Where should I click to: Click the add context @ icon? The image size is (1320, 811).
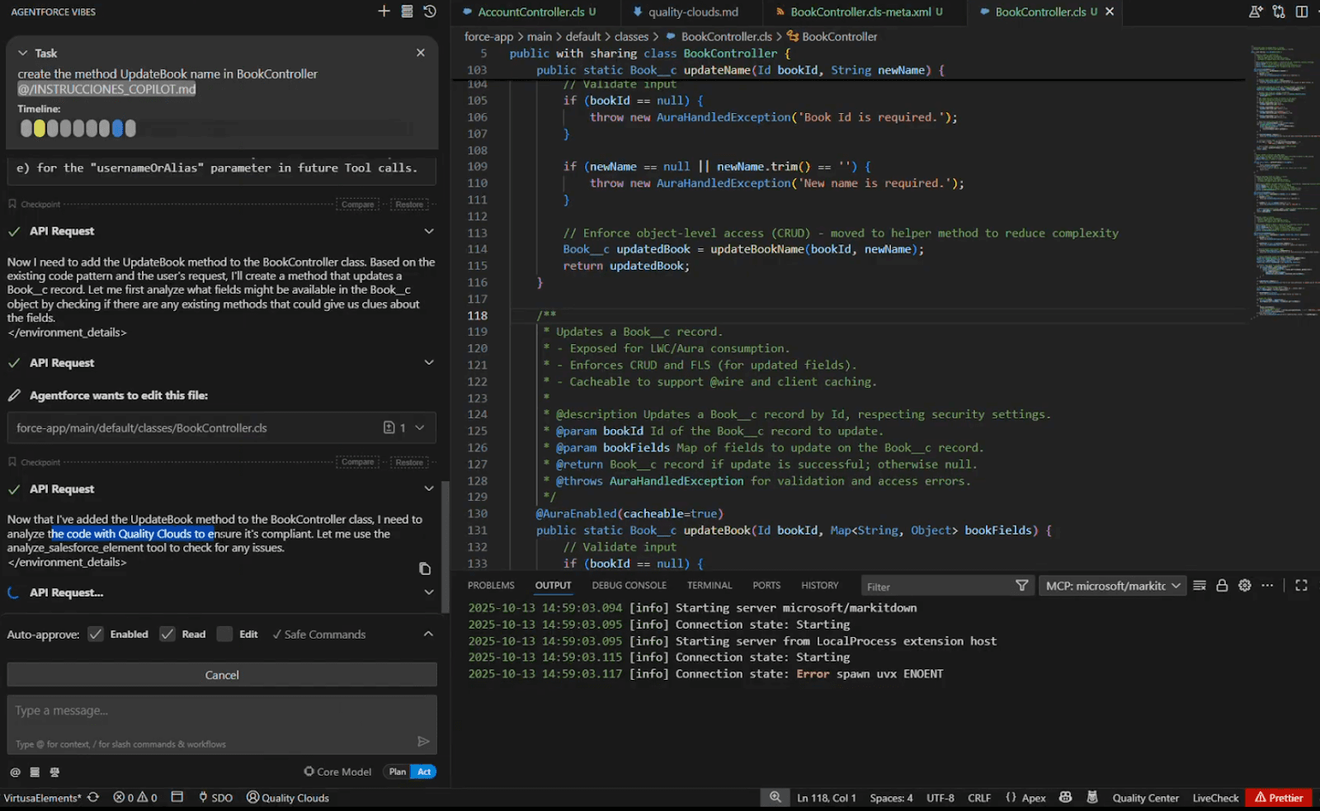(15, 772)
